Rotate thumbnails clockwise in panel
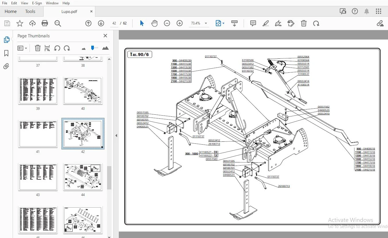Image resolution: width=388 pixels, height=238 pixels. click(67, 48)
